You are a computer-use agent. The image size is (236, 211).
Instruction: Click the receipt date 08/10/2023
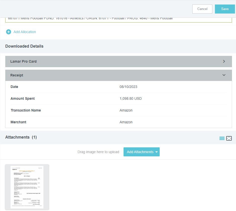(128, 87)
